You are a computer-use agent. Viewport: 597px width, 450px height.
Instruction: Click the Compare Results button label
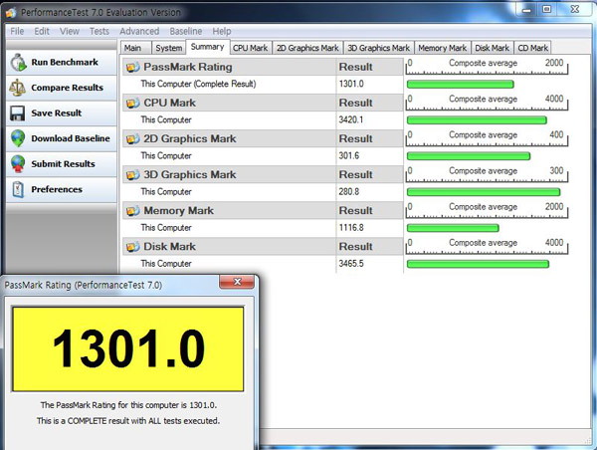67,88
